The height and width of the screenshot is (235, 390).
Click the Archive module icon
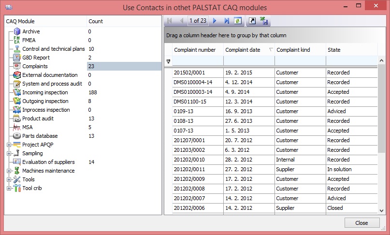(x=17, y=31)
